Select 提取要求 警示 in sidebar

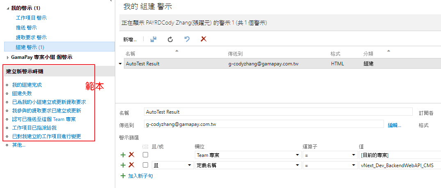click(31, 37)
